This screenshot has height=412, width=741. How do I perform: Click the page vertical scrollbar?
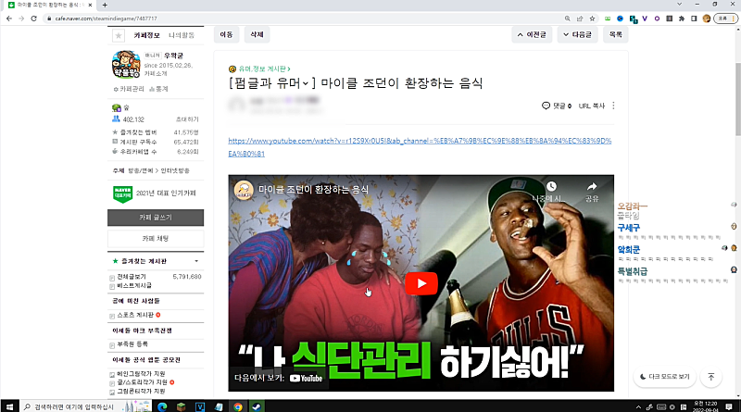(737, 98)
